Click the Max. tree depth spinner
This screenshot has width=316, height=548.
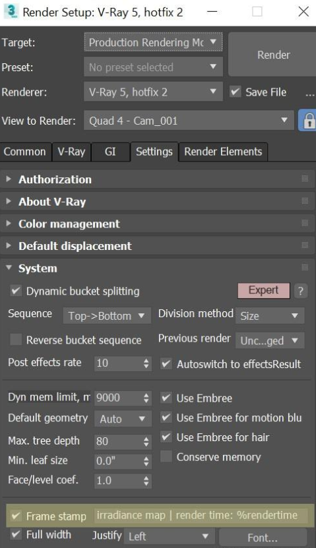coord(123,441)
